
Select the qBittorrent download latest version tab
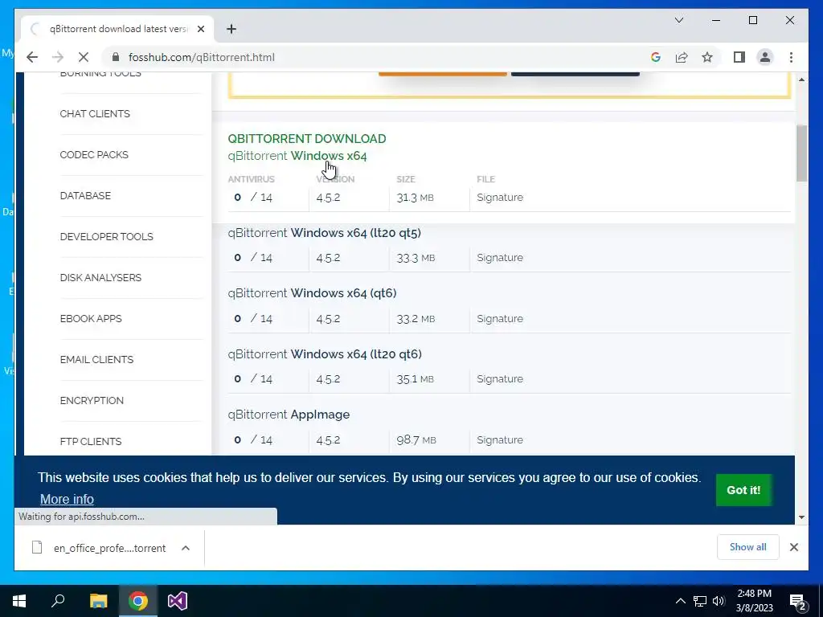117,29
